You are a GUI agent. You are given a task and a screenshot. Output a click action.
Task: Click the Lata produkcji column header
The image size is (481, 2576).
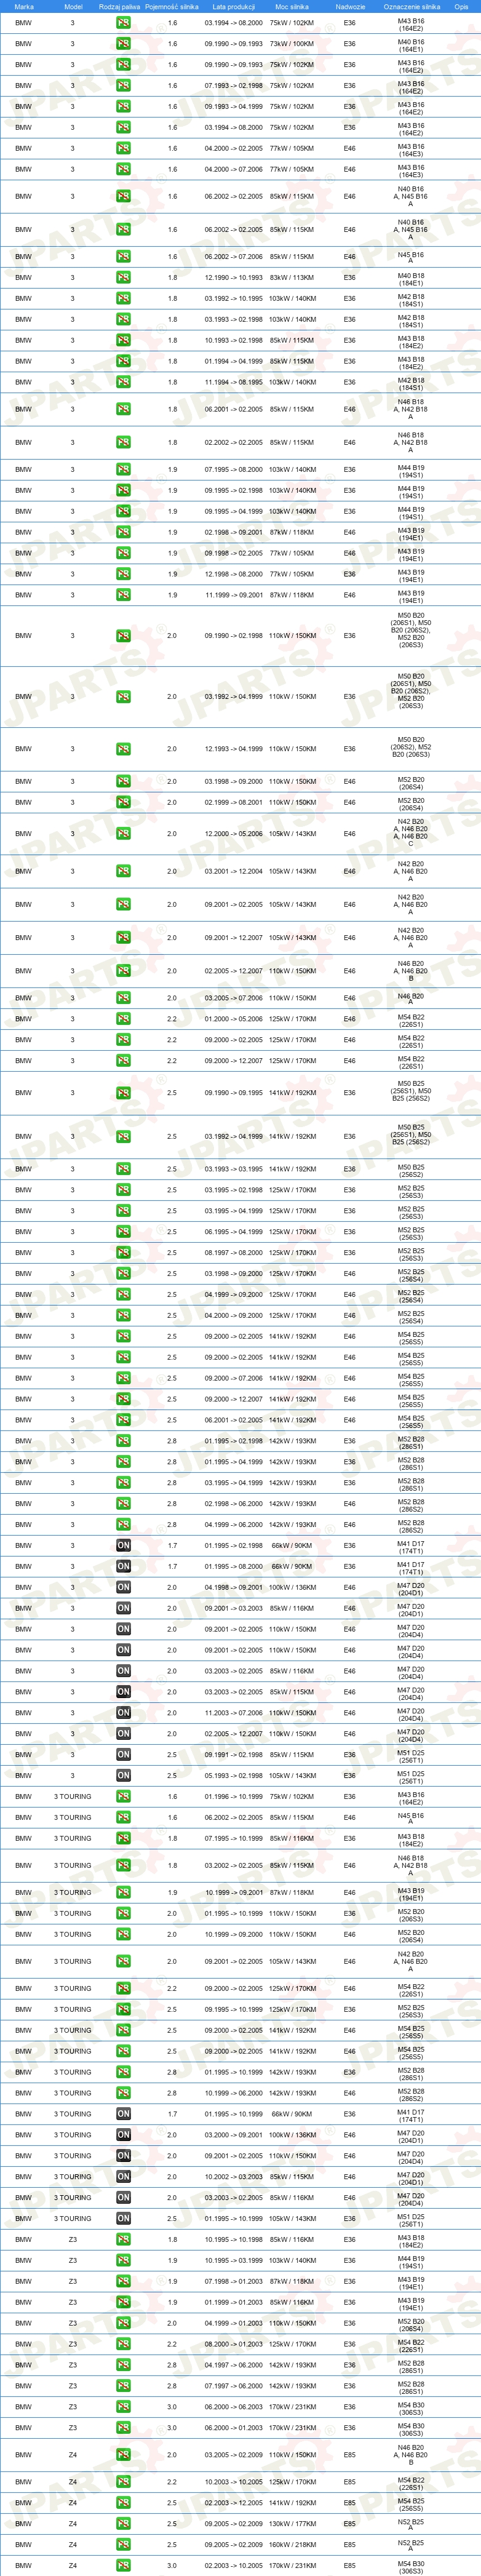[x=233, y=6]
